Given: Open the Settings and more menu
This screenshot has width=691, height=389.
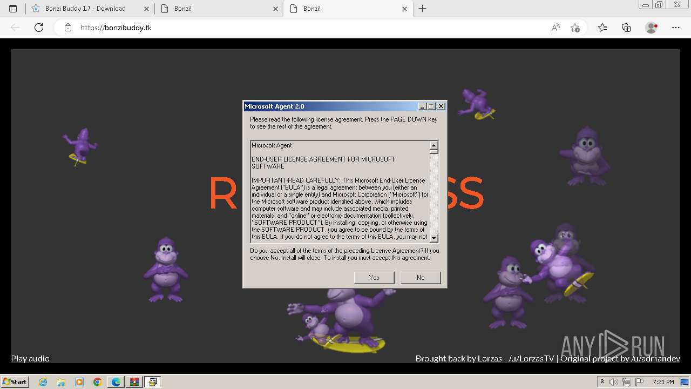Looking at the screenshot, I should tap(675, 28).
